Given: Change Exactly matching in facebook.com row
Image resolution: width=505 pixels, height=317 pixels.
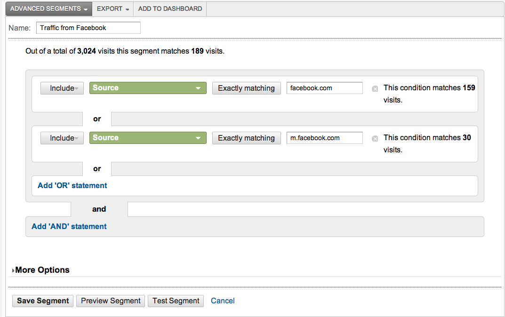Looking at the screenshot, I should (246, 88).
